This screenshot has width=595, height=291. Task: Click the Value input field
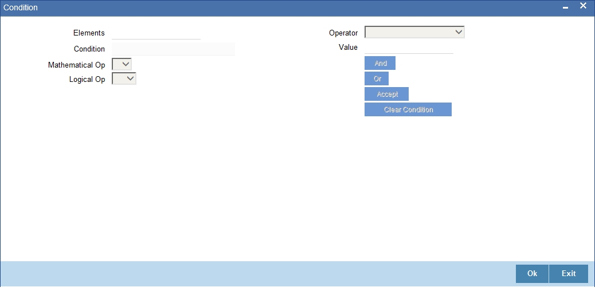409,48
